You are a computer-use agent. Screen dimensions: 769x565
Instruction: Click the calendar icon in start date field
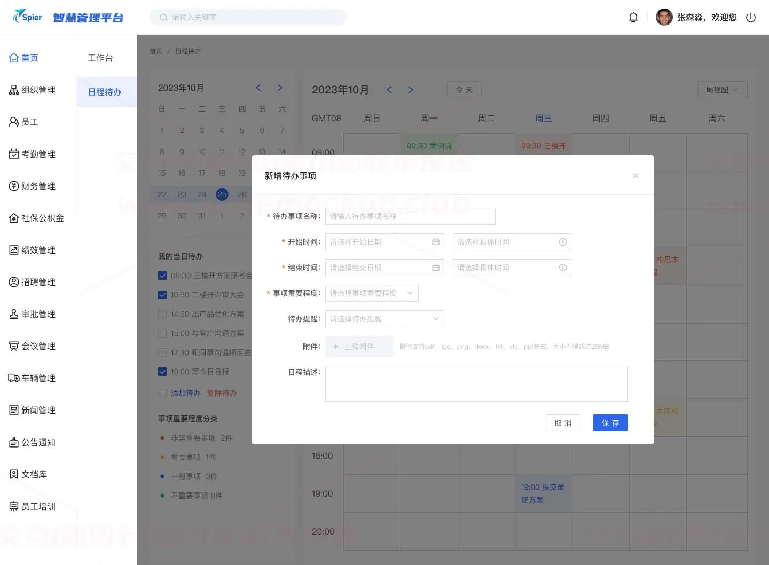pos(436,242)
